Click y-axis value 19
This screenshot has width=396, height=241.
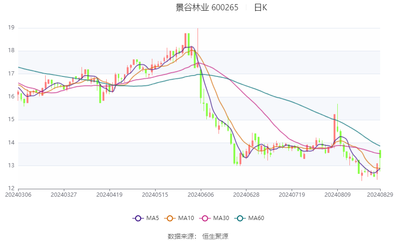[x=11, y=28]
